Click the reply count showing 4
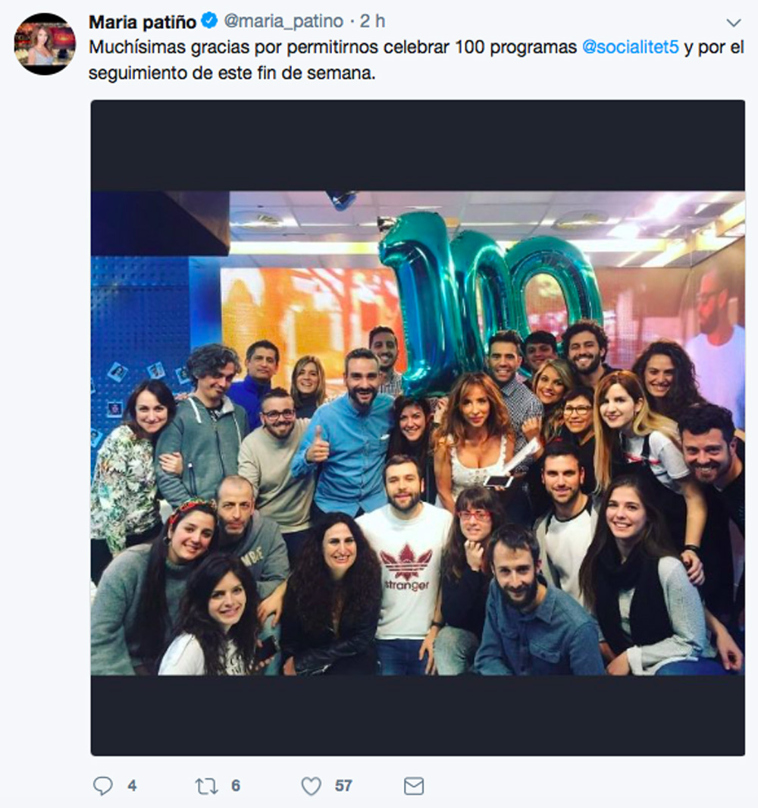The height and width of the screenshot is (808, 758). (x=132, y=786)
